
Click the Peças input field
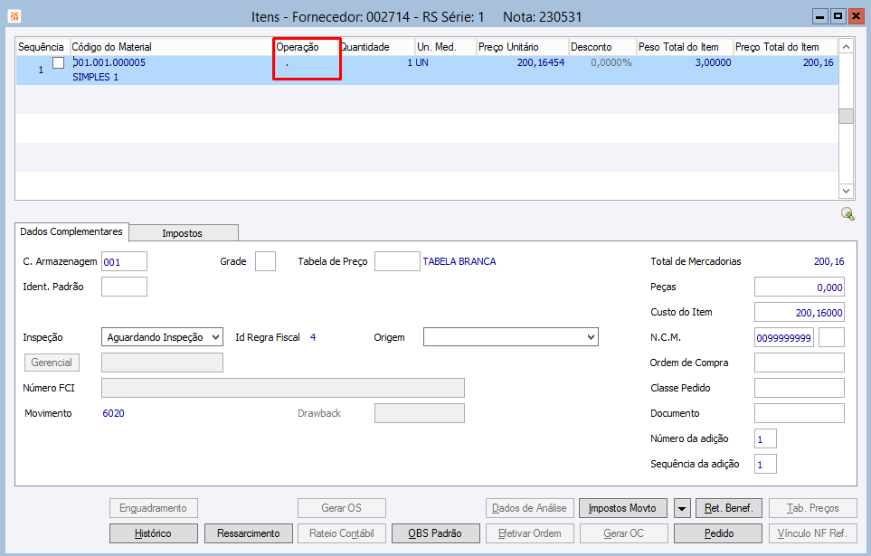(x=800, y=287)
